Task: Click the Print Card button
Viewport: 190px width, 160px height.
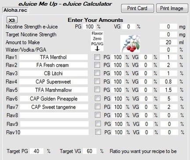Action: (x=137, y=8)
